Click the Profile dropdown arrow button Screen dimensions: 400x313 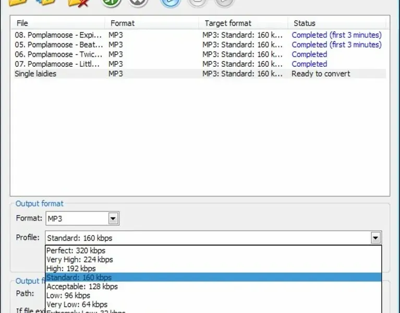[x=375, y=238]
